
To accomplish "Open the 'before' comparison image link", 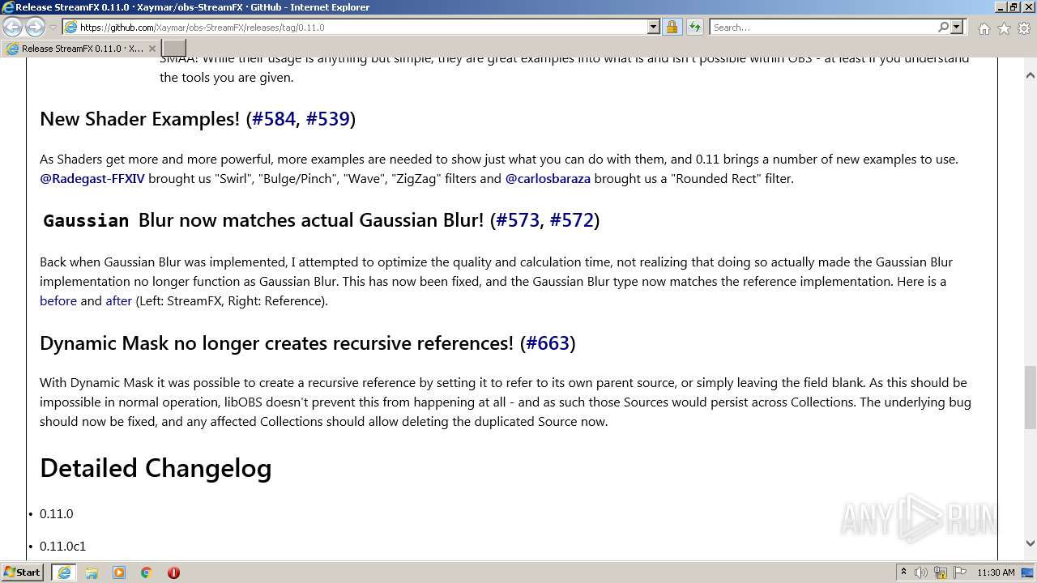I will 58,301.
